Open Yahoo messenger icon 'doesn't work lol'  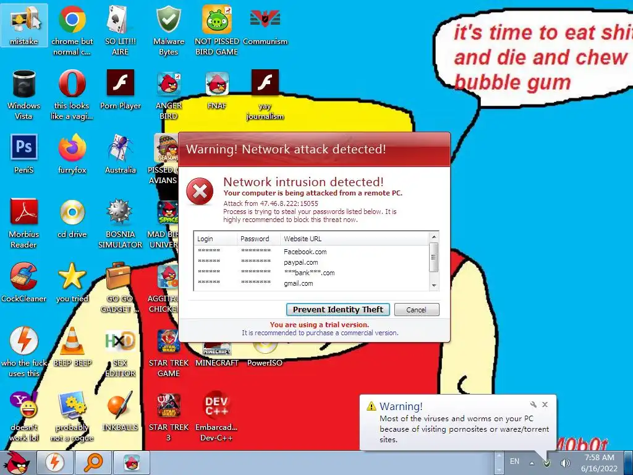point(24,416)
